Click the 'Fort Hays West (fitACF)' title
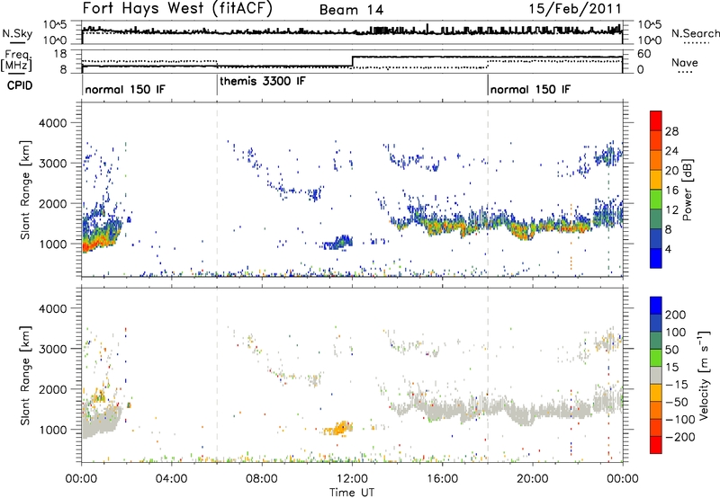Screen dimensions: 720x498 tap(177, 9)
